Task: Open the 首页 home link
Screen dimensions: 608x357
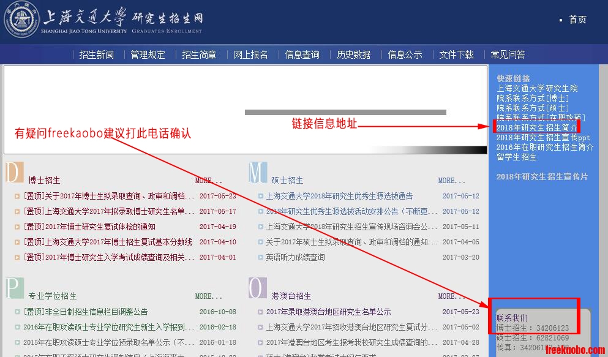Action: (x=577, y=20)
